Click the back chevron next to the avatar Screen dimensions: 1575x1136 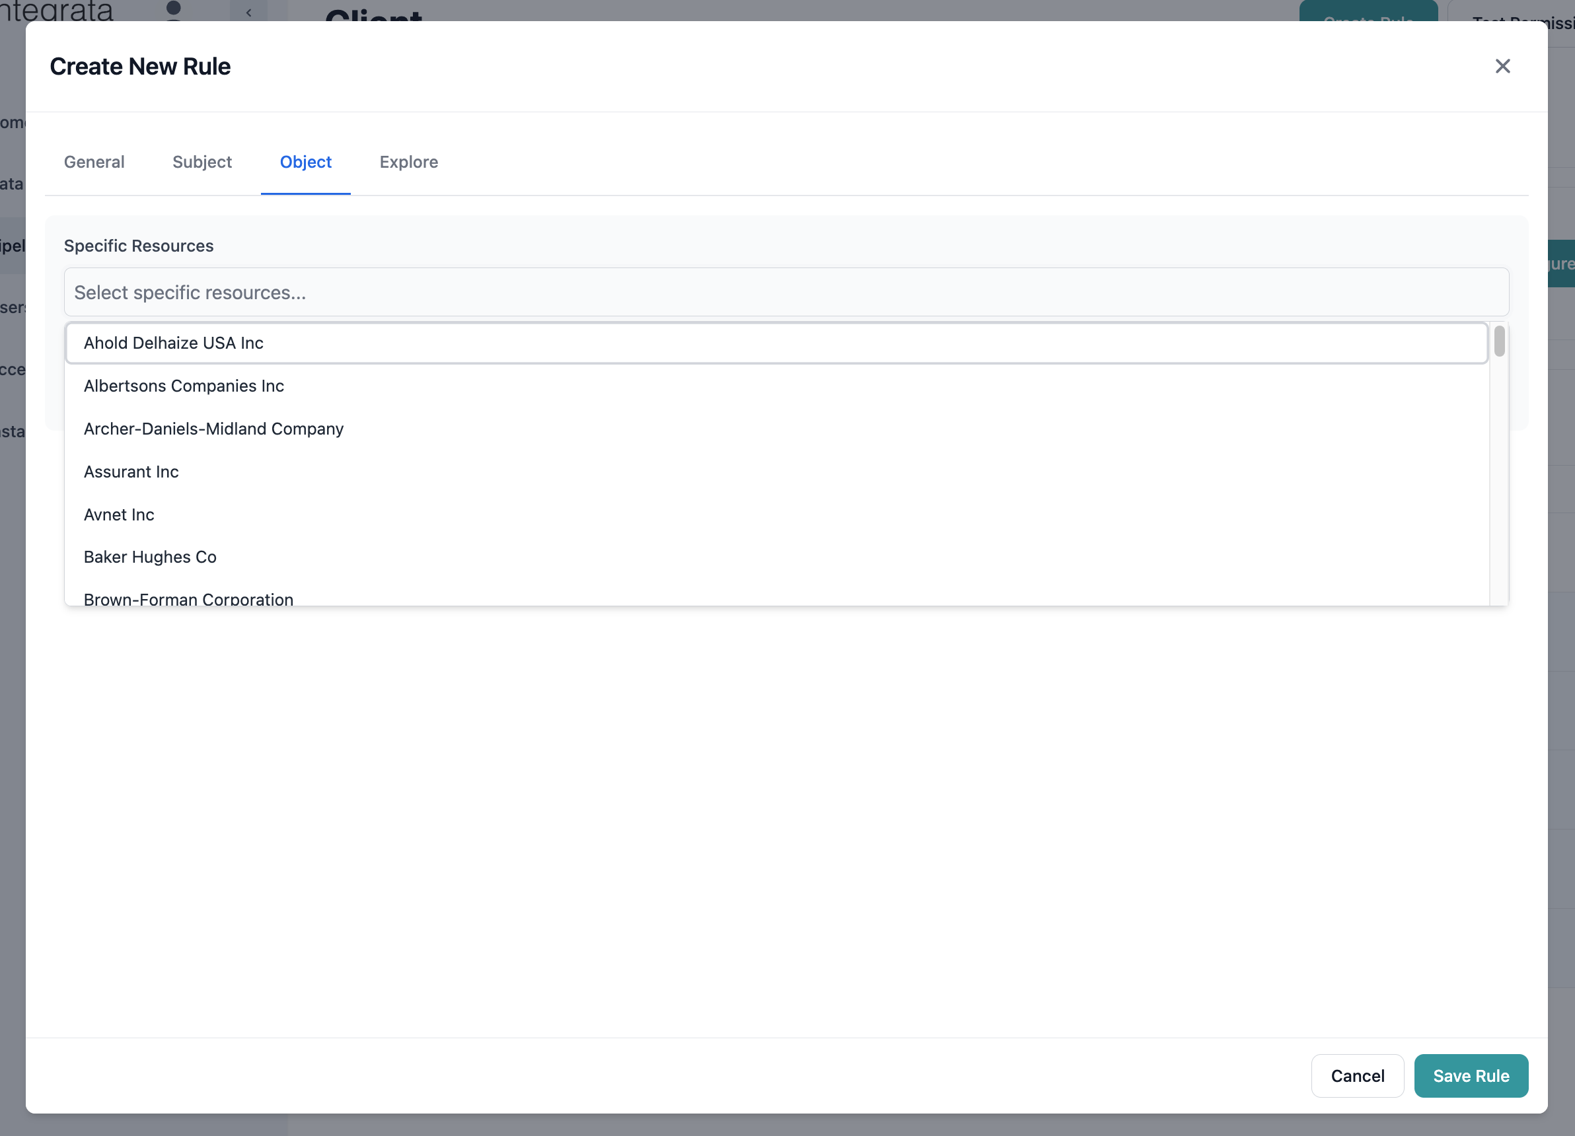pos(248,13)
